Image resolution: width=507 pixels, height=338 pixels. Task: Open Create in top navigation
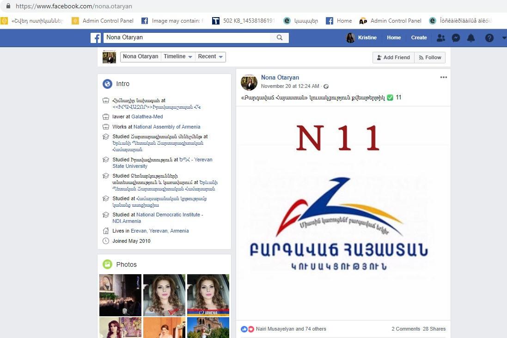coord(419,38)
